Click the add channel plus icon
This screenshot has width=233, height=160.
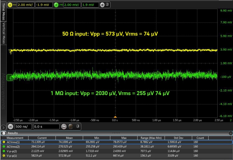click(102, 5)
